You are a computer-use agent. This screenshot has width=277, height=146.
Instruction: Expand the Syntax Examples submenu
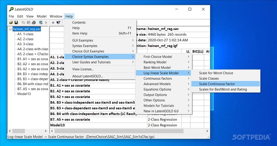pyautogui.click(x=100, y=46)
